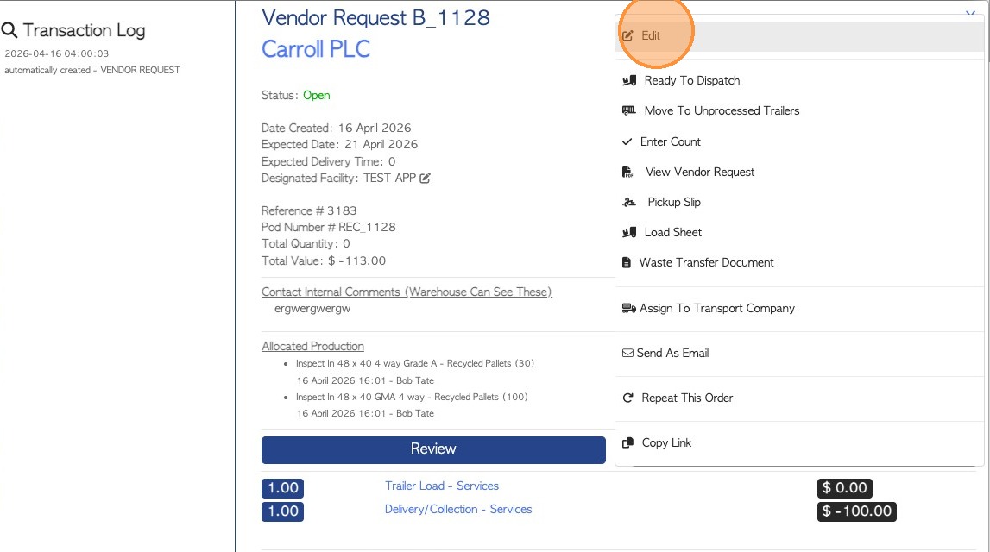Edit the Designated Facility with pencil icon
This screenshot has width=990, height=552.
pyautogui.click(x=425, y=179)
